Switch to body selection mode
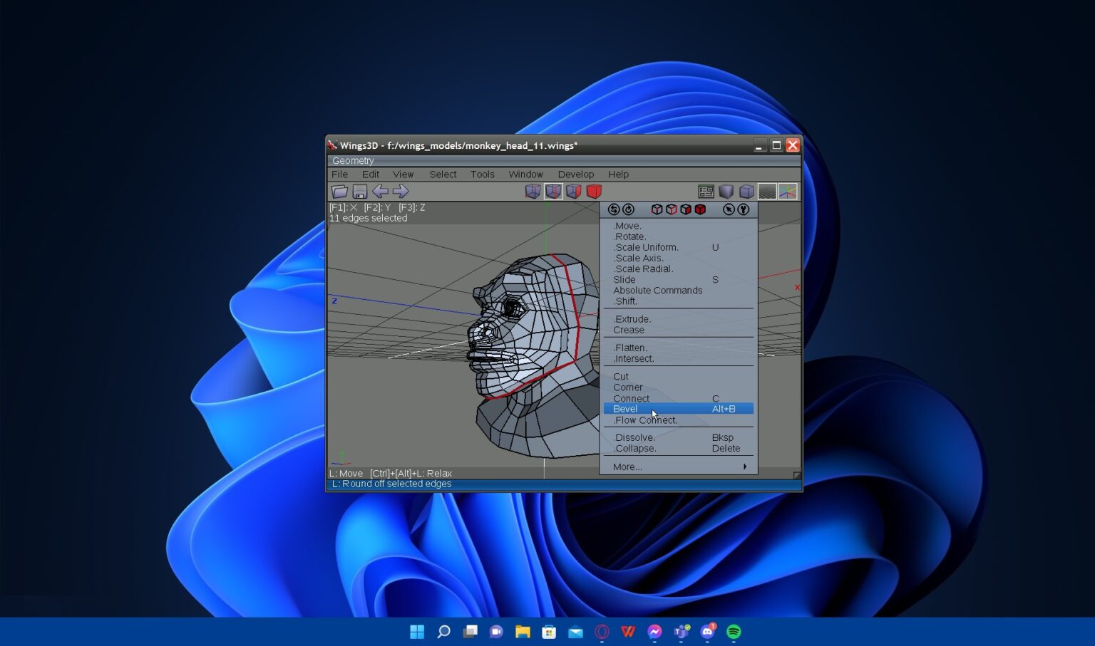 coord(594,191)
